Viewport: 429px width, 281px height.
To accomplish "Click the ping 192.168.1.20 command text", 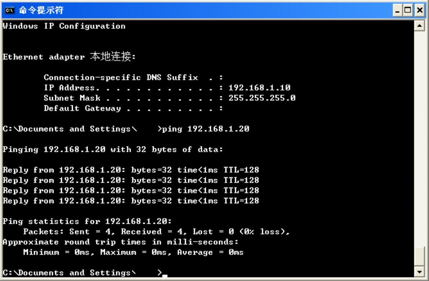I will tap(206, 128).
